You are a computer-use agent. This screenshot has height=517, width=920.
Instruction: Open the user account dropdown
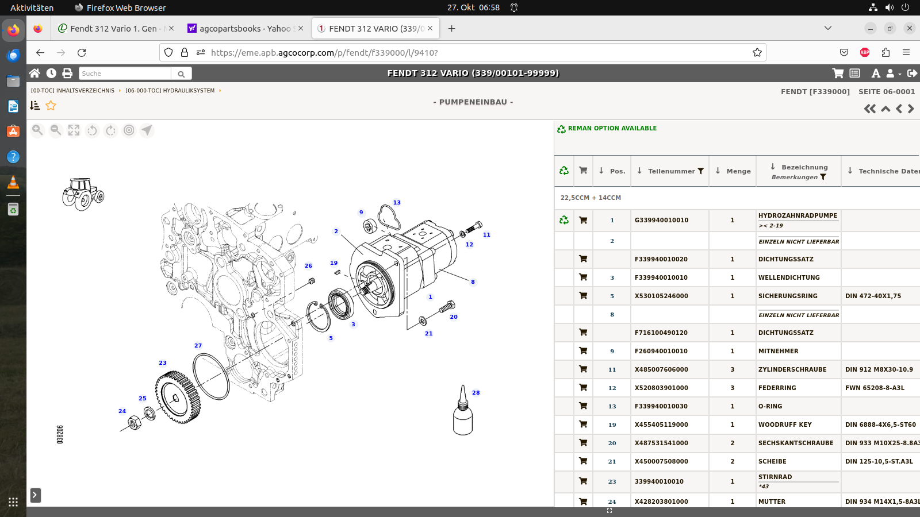click(893, 73)
